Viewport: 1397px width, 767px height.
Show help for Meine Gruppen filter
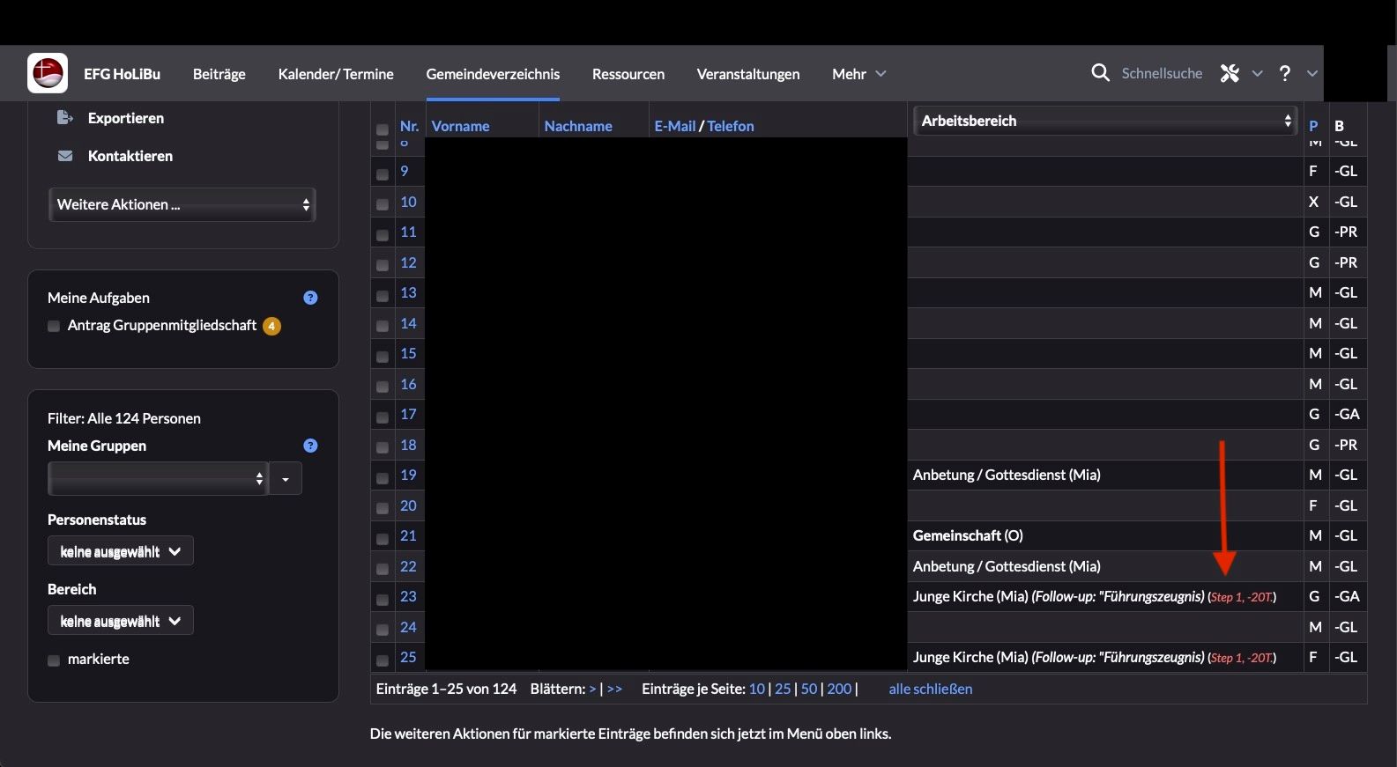[310, 446]
